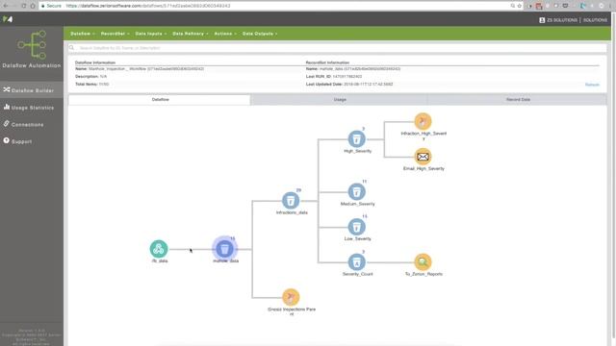616x346 pixels.
Task: Expand the Data Refinery menu
Action: (191, 34)
